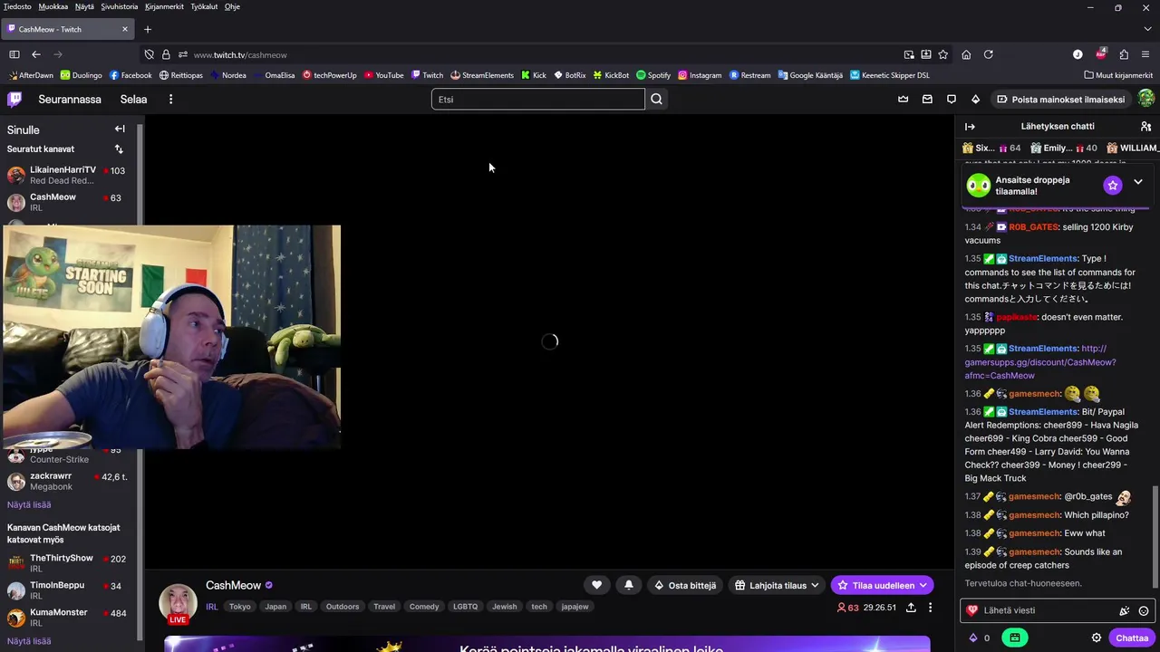List all tabs with the chevron button

tap(1147, 29)
